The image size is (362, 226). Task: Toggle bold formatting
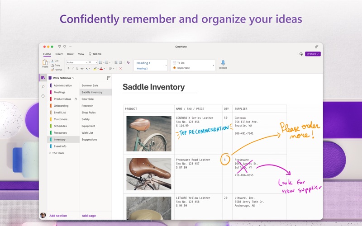tap(68, 69)
